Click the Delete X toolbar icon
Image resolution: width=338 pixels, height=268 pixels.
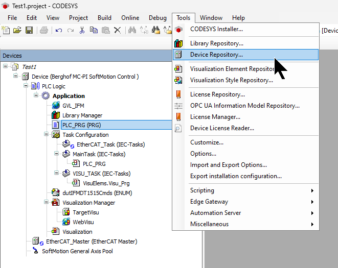click(x=118, y=30)
